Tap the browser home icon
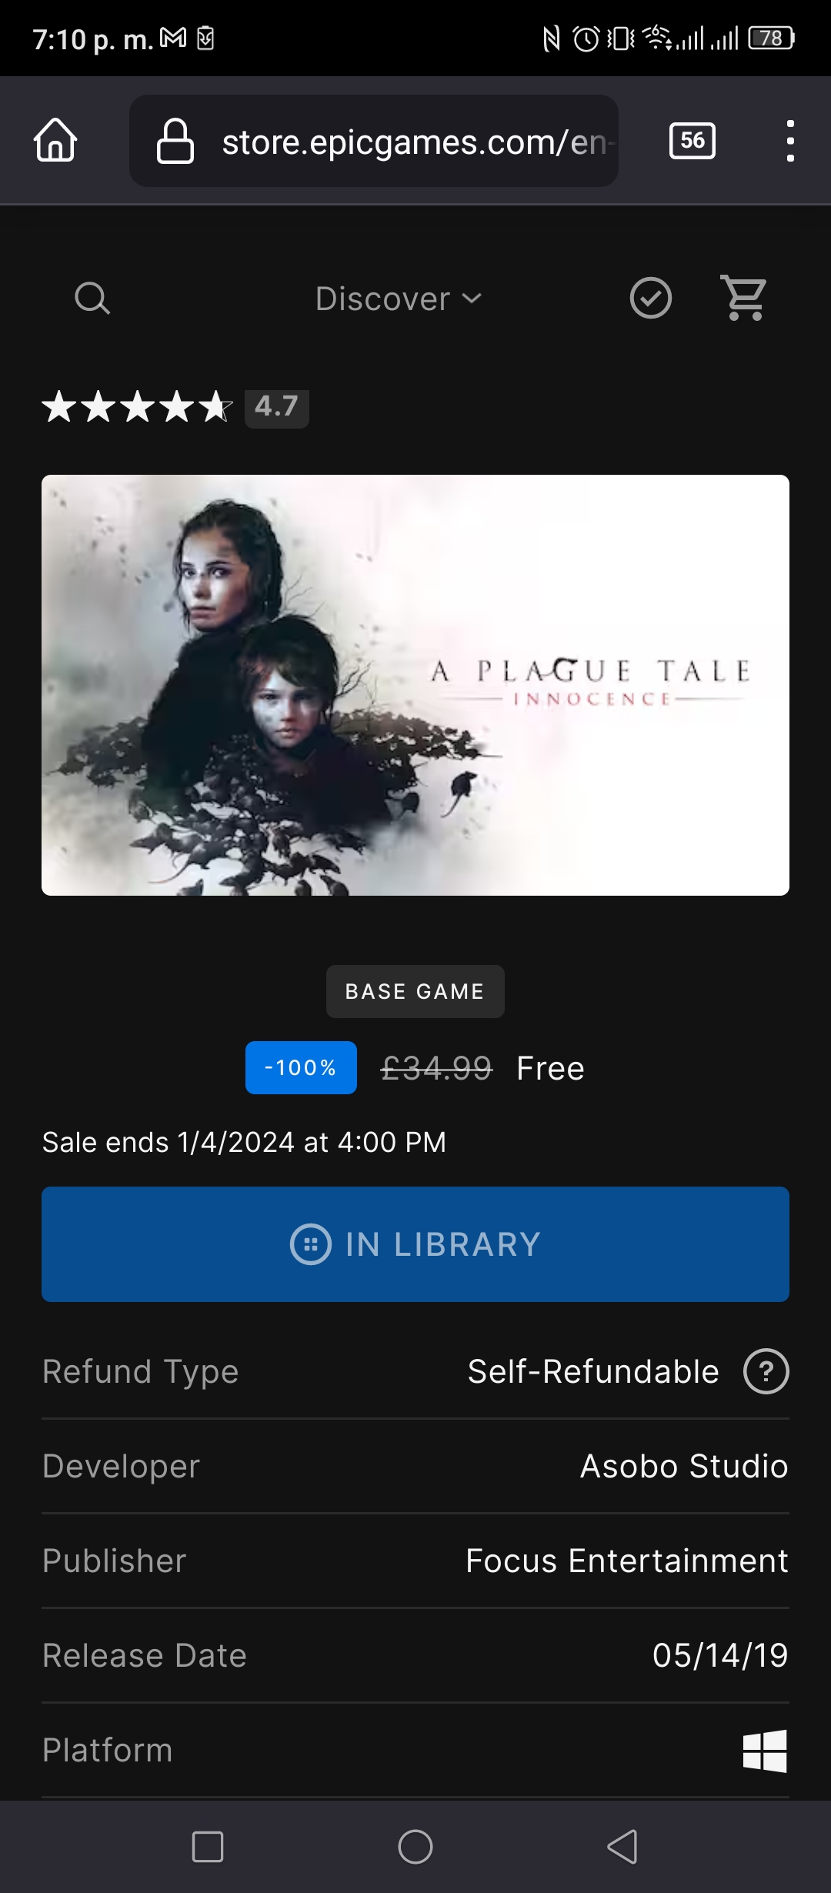 click(x=55, y=140)
